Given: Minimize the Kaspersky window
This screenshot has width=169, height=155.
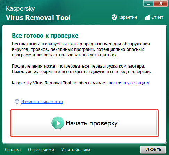Looking at the screenshot, I should click(148, 4).
